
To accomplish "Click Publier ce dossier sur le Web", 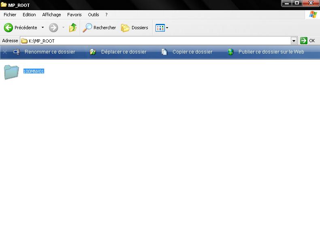I will (271, 52).
